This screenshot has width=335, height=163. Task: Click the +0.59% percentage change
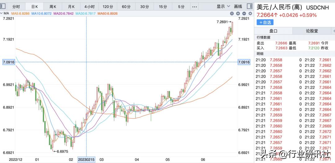point(308,15)
